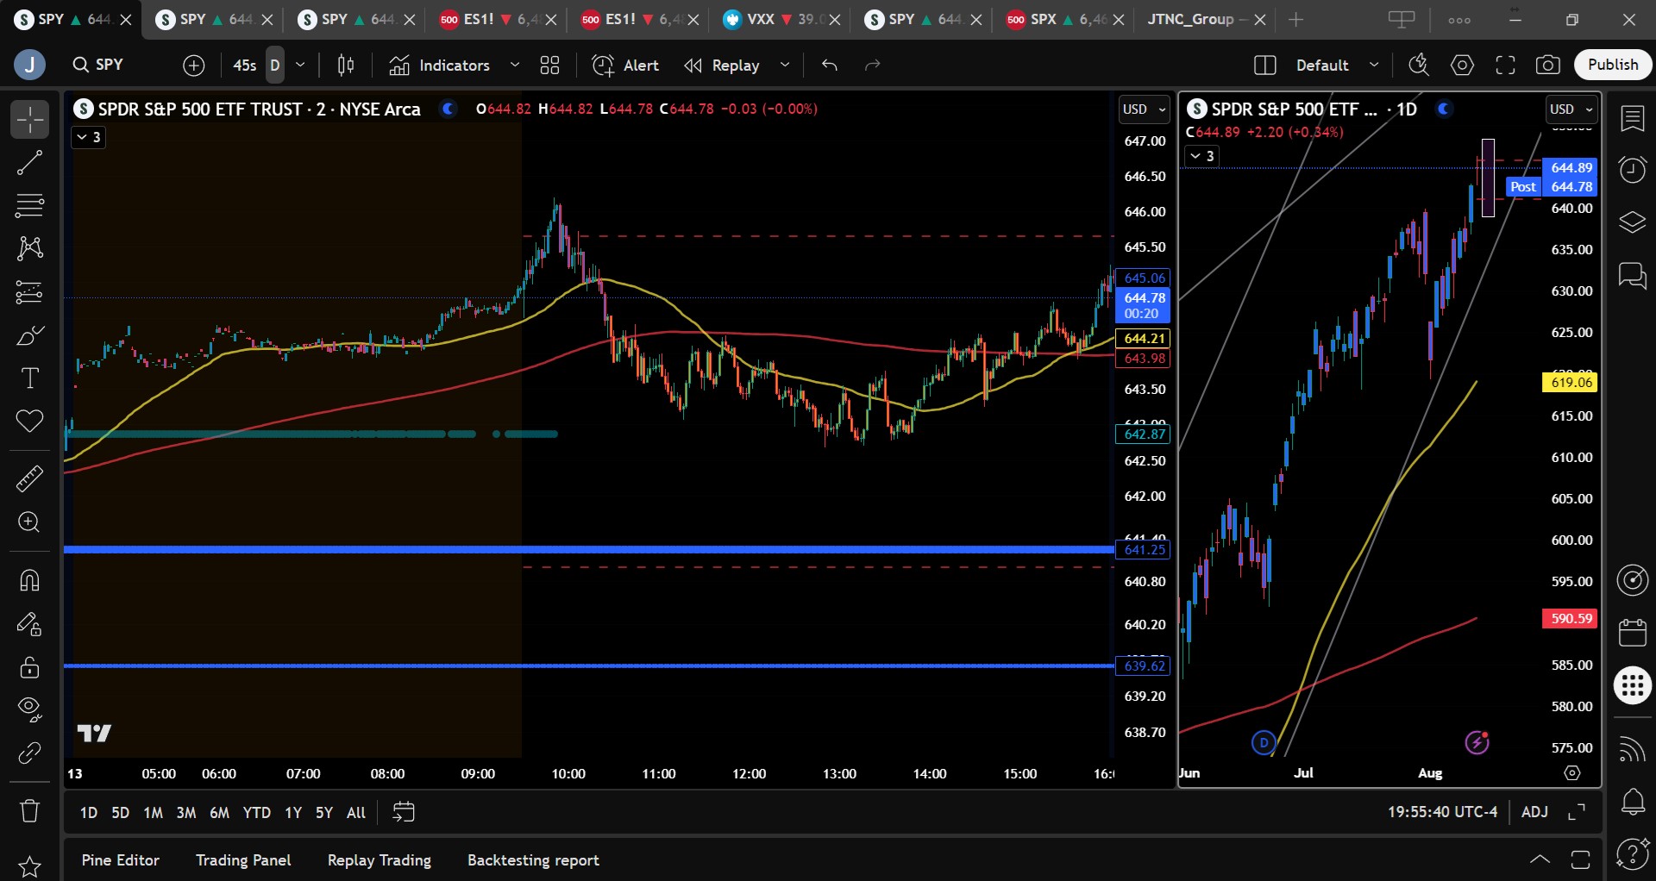This screenshot has width=1656, height=881.
Task: Switch to the VXX browser tab
Action: pos(779,19)
